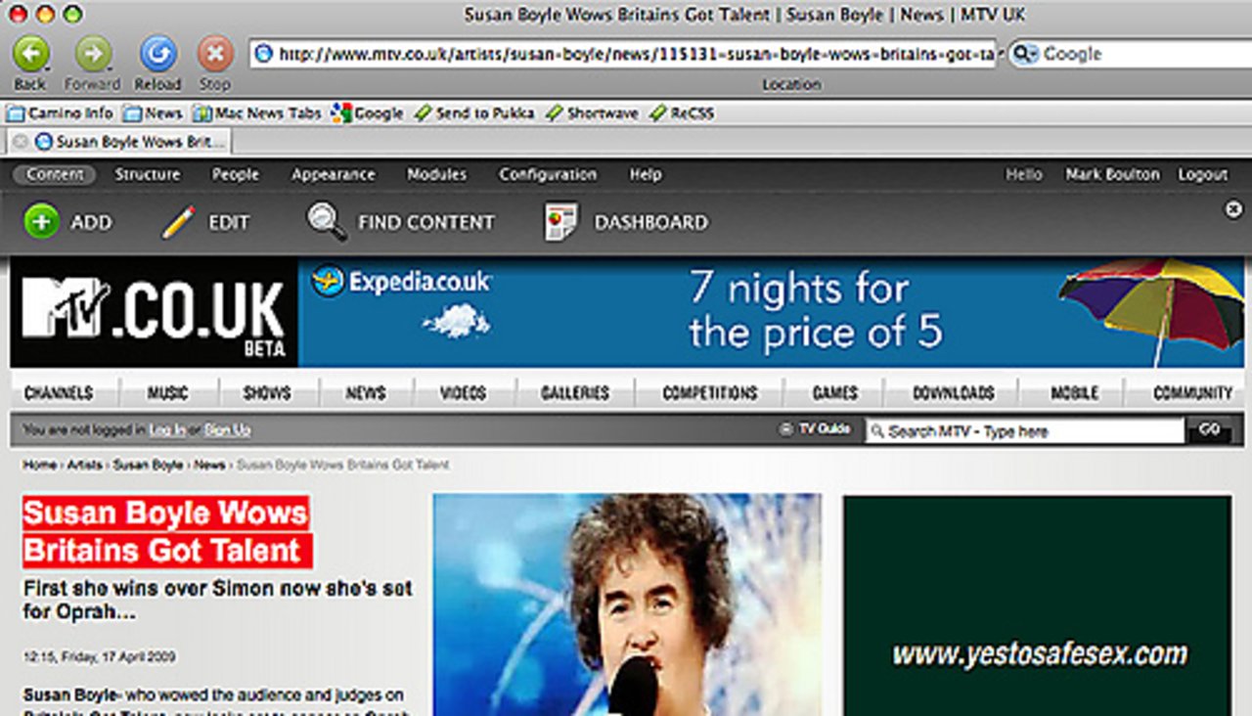This screenshot has width=1252, height=716.
Task: Click the Susan Boyle Wows headline
Action: tap(167, 531)
